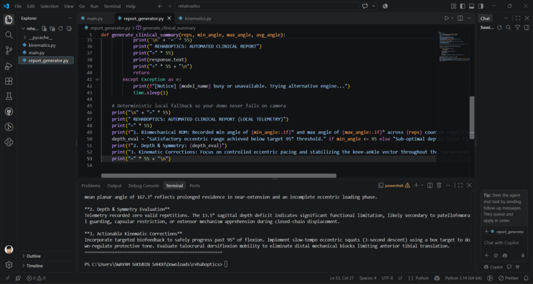
Task: Customize layout from the title bar
Action: click(x=454, y=6)
